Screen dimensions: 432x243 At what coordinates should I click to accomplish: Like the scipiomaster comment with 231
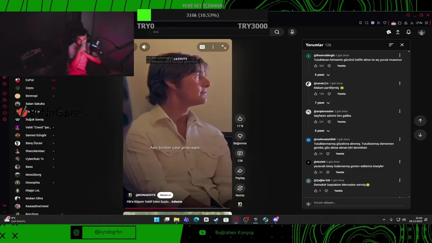[316, 122]
